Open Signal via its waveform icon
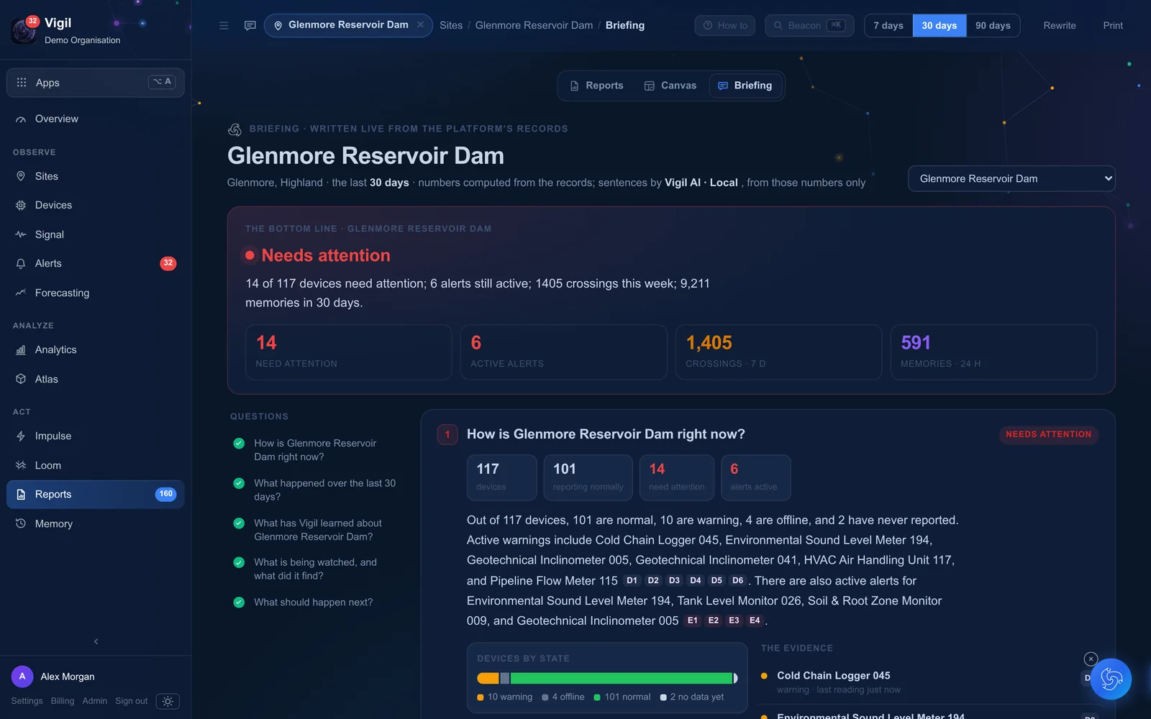Image resolution: width=1151 pixels, height=719 pixels. pos(21,234)
